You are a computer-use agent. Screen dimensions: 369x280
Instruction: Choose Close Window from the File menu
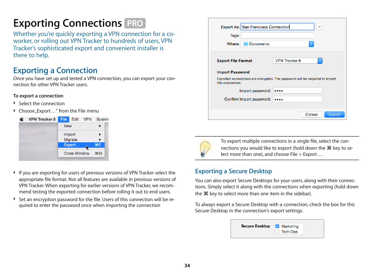81,154
